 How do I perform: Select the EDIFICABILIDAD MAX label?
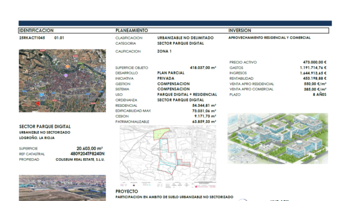[x=133, y=111]
